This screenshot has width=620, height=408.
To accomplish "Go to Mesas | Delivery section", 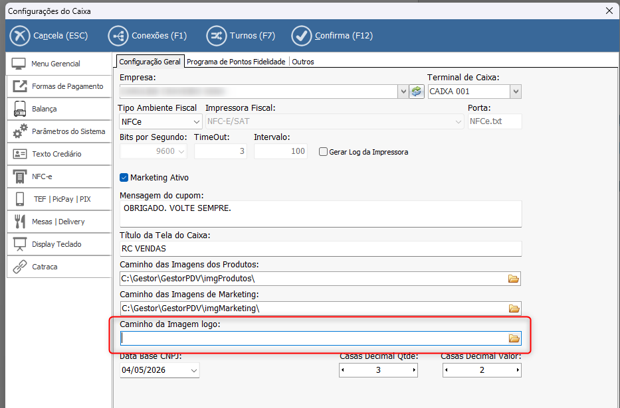I will [x=58, y=222].
